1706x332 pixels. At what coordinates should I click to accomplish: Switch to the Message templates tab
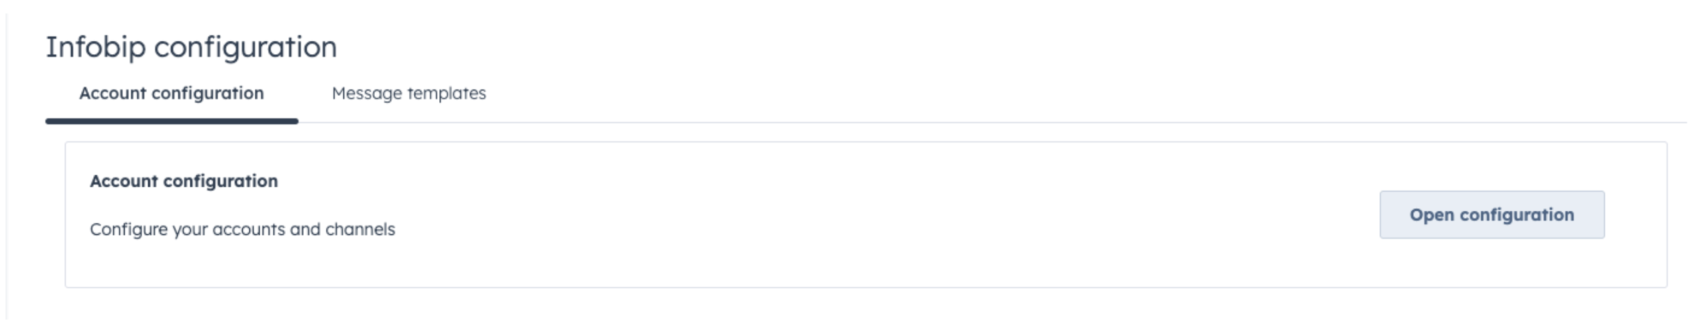(408, 93)
